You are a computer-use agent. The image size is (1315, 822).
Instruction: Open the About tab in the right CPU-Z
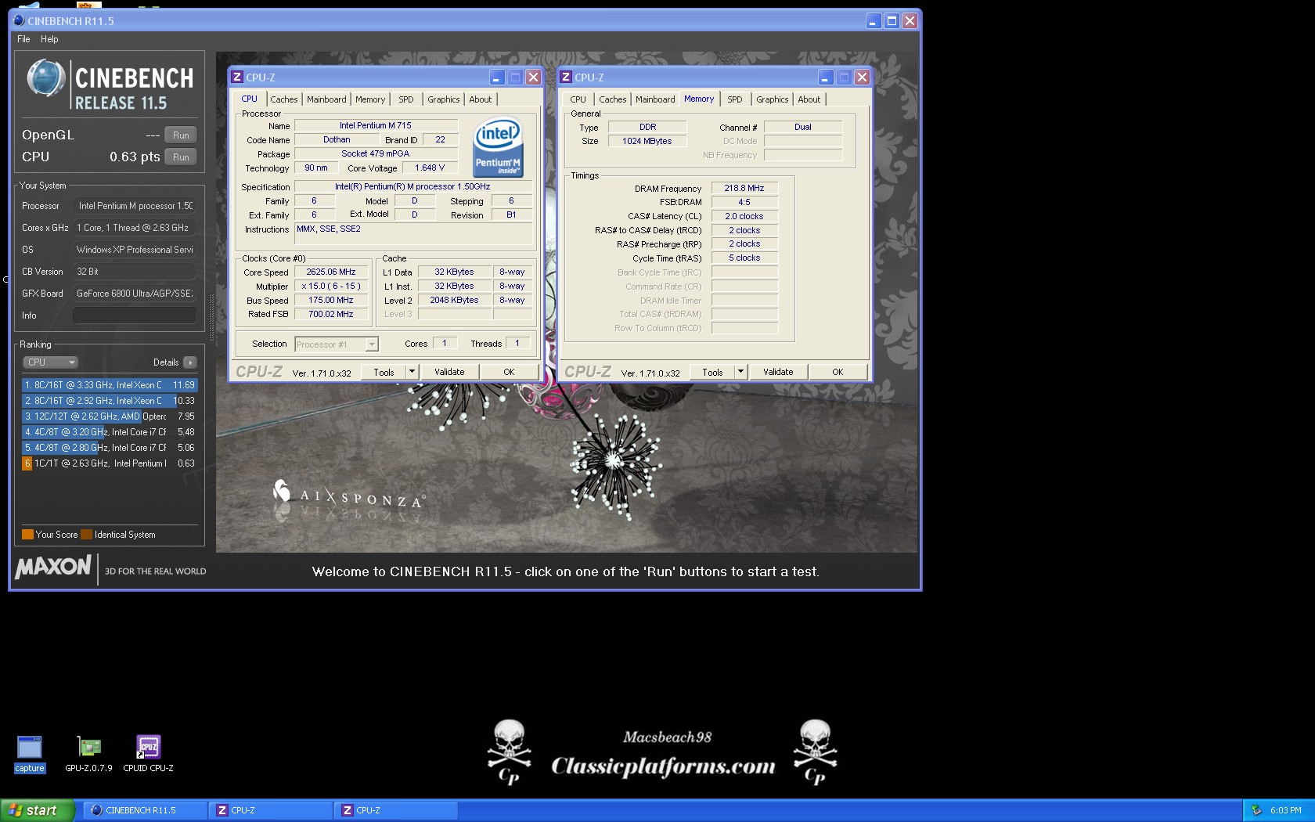coord(809,99)
